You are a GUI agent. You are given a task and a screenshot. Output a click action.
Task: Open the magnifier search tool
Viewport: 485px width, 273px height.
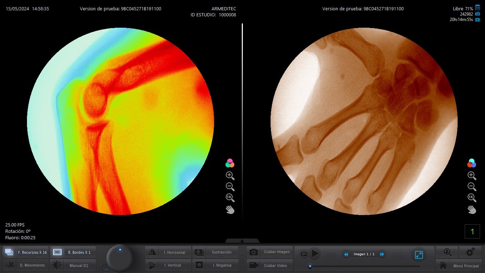point(447,252)
